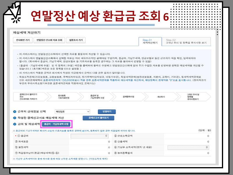Click the 계산하기 step
Viewport: 233px width, 175px height.
click(x=161, y=97)
